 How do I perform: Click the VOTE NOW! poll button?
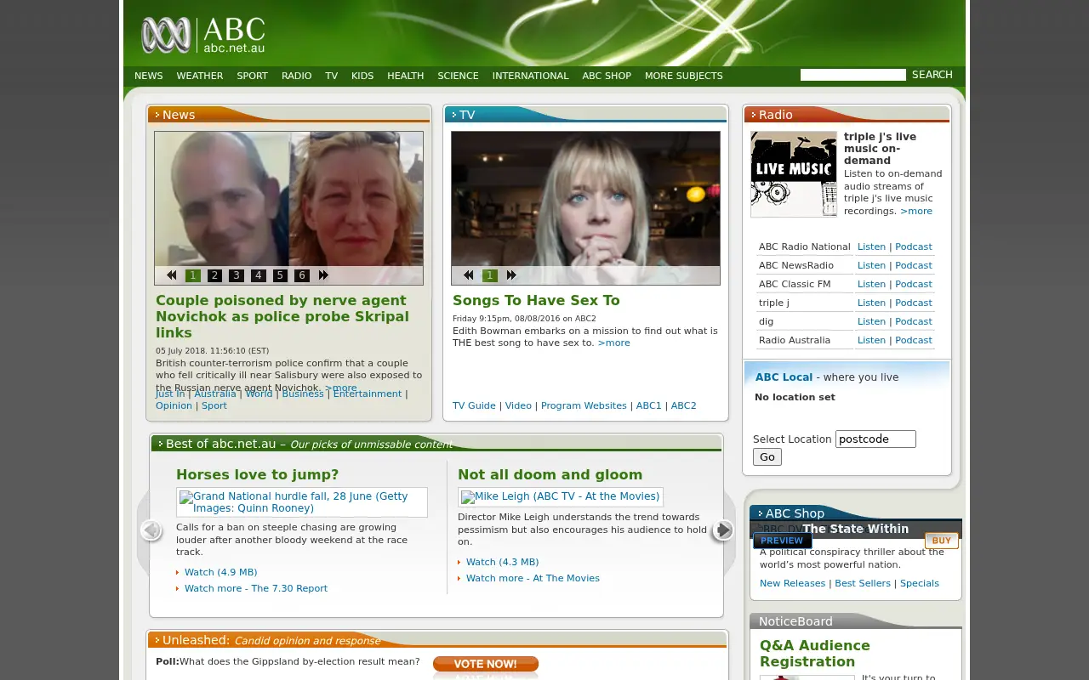click(x=486, y=664)
